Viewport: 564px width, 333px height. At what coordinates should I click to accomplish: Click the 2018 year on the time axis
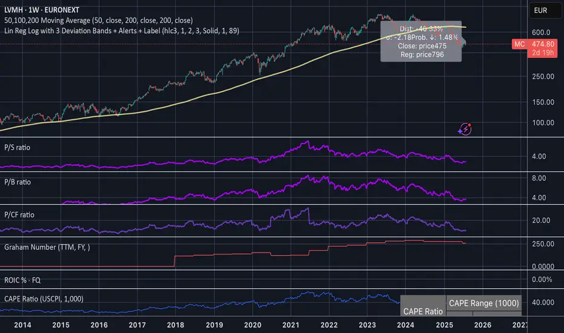point(175,325)
